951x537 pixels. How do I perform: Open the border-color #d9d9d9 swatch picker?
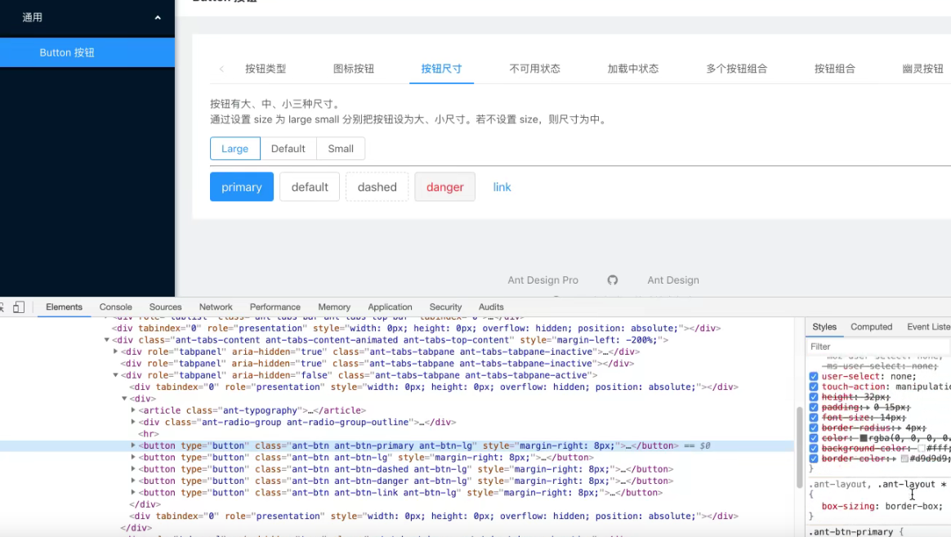click(904, 459)
